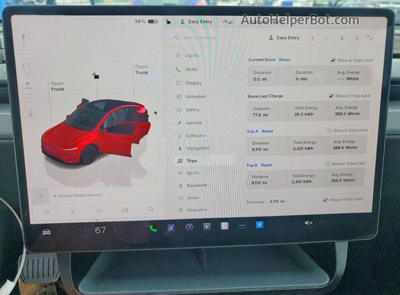Select the Trips menu item
400x295 pixels.
pyautogui.click(x=188, y=161)
